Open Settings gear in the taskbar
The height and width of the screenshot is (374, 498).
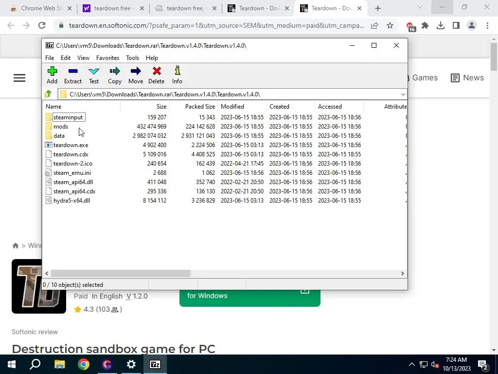coord(131,364)
